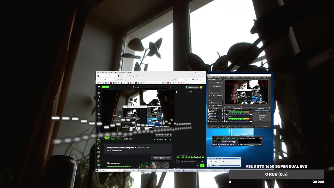
Task: Open the Firefox application menu icon
Action: click(204, 80)
